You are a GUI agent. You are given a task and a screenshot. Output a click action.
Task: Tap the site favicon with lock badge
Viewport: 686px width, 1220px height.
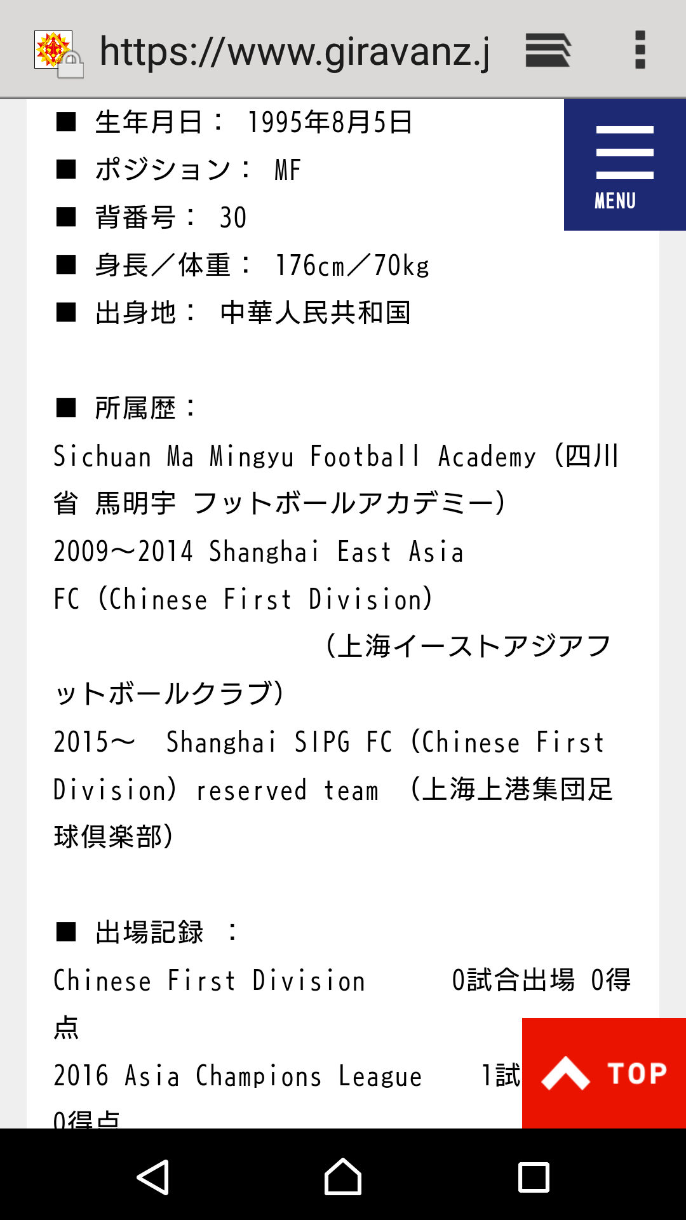(x=57, y=53)
